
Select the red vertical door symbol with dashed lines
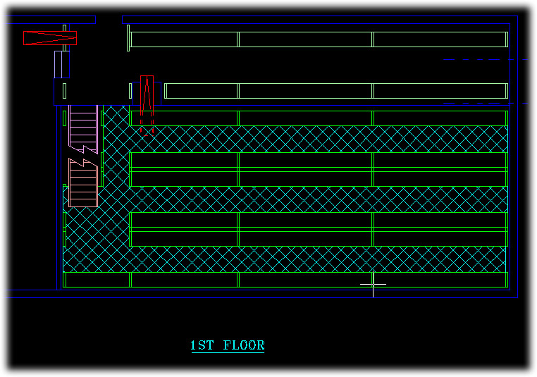tap(147, 102)
